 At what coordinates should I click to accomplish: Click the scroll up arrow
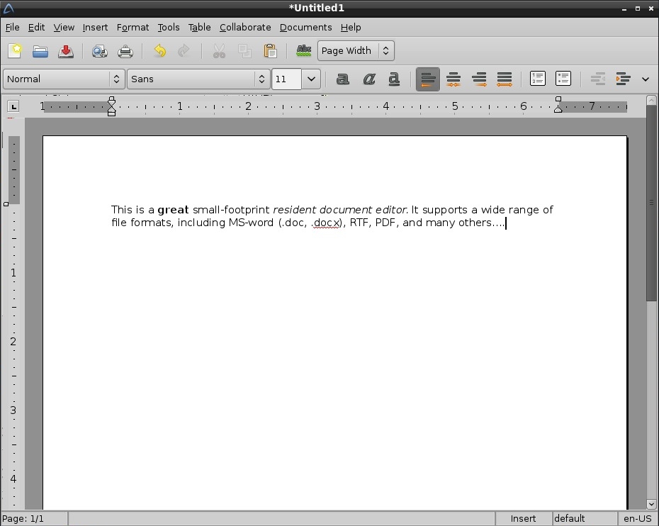(651, 101)
